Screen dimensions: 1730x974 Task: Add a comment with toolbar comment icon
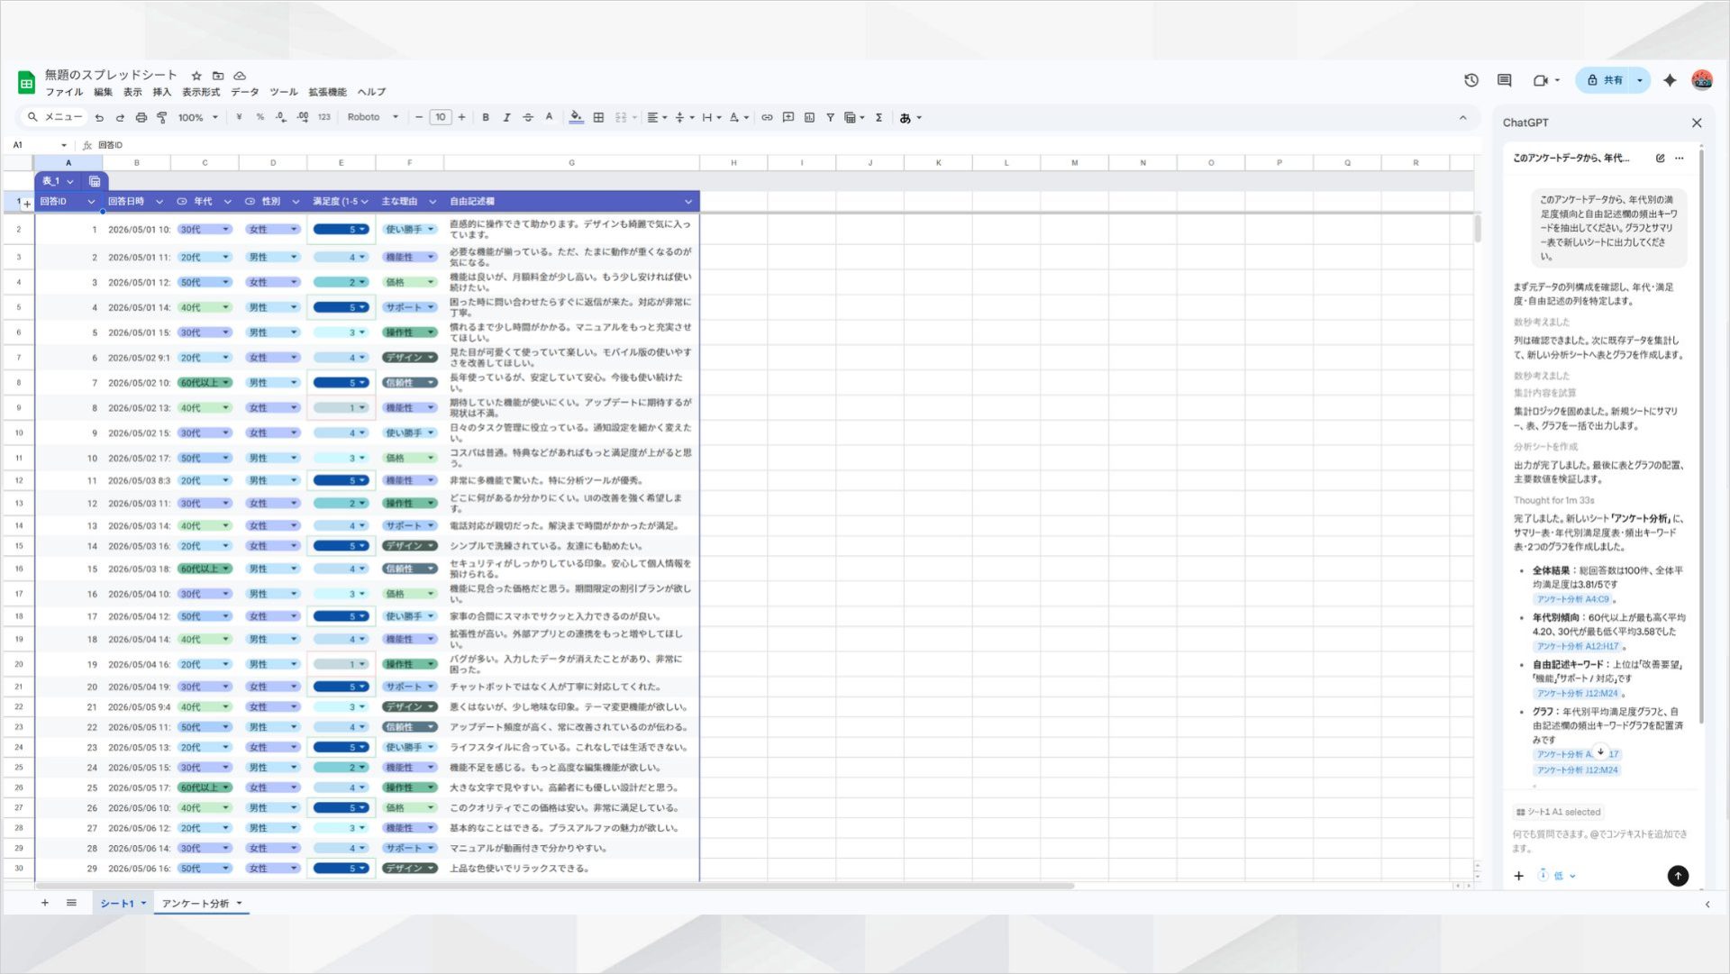pyautogui.click(x=788, y=117)
